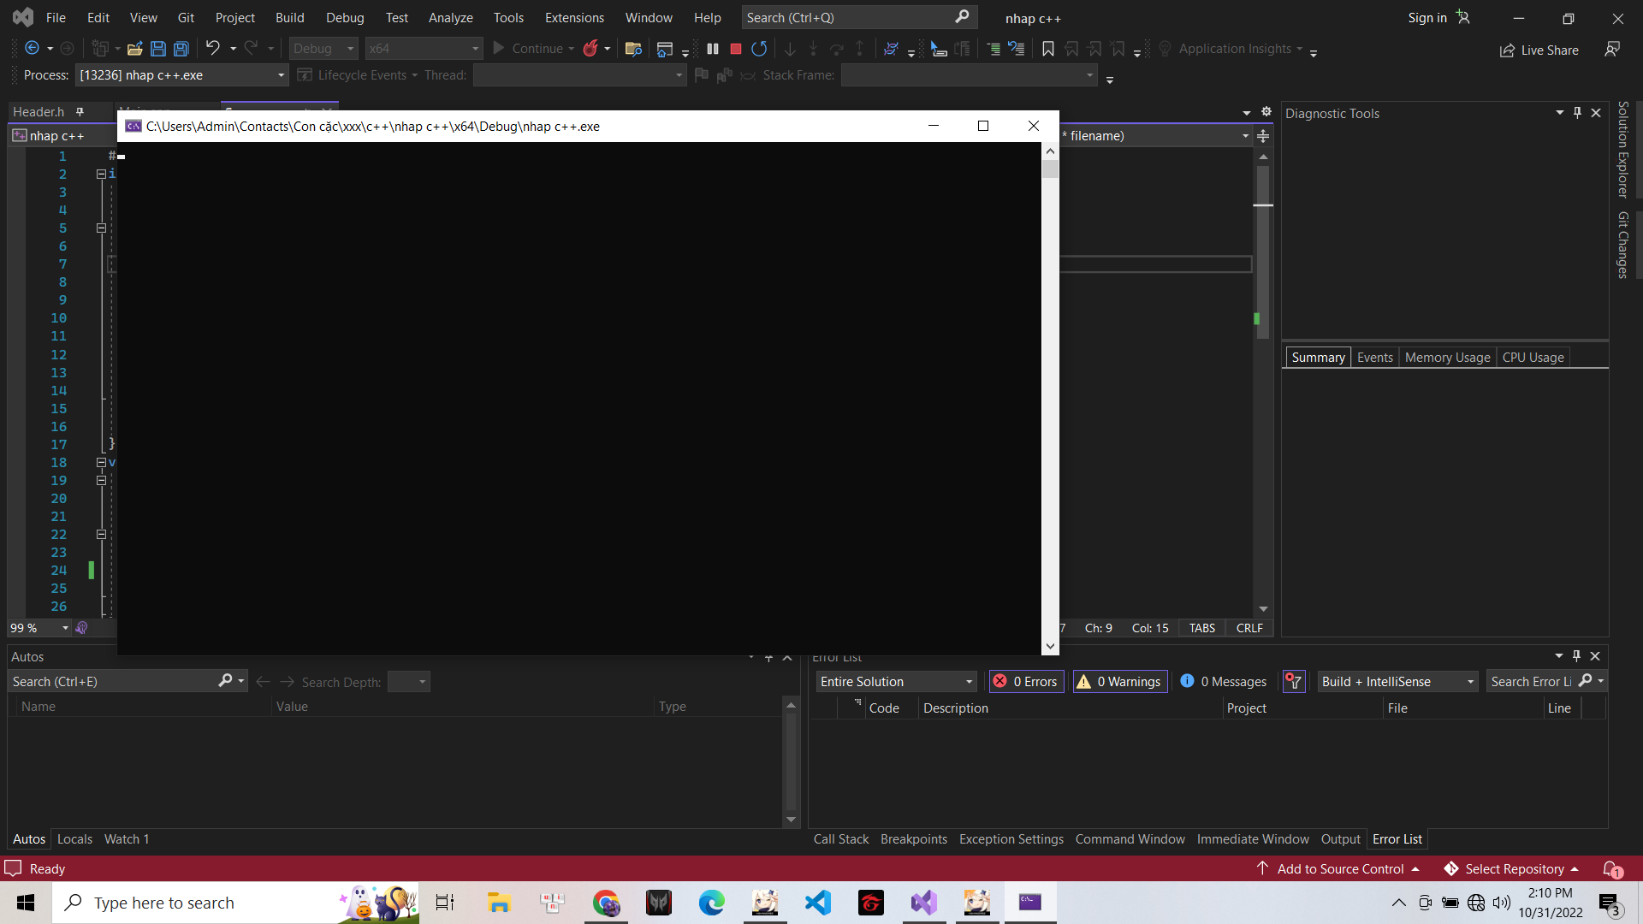The image size is (1643, 924).
Task: Stop debugging with the red square
Action: pos(736,49)
